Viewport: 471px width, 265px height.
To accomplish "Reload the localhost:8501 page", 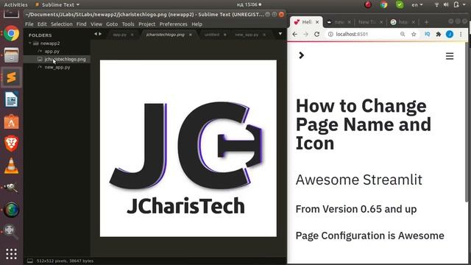I will [x=316, y=35].
